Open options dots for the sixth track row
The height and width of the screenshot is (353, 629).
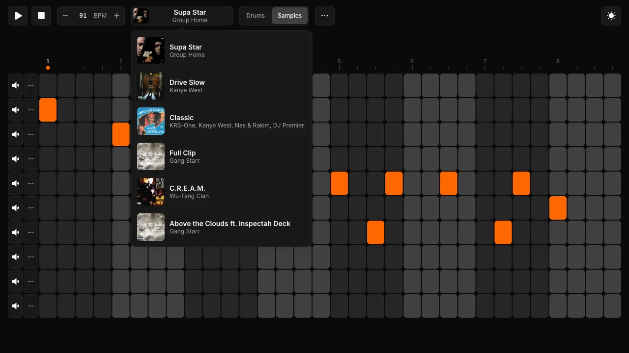tap(31, 208)
